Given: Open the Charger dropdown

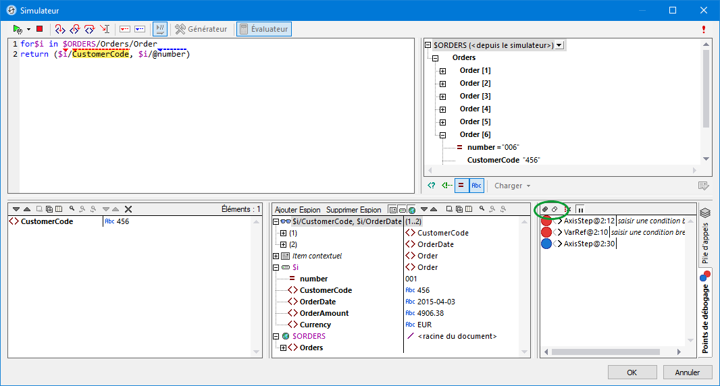Looking at the screenshot, I should [x=512, y=186].
